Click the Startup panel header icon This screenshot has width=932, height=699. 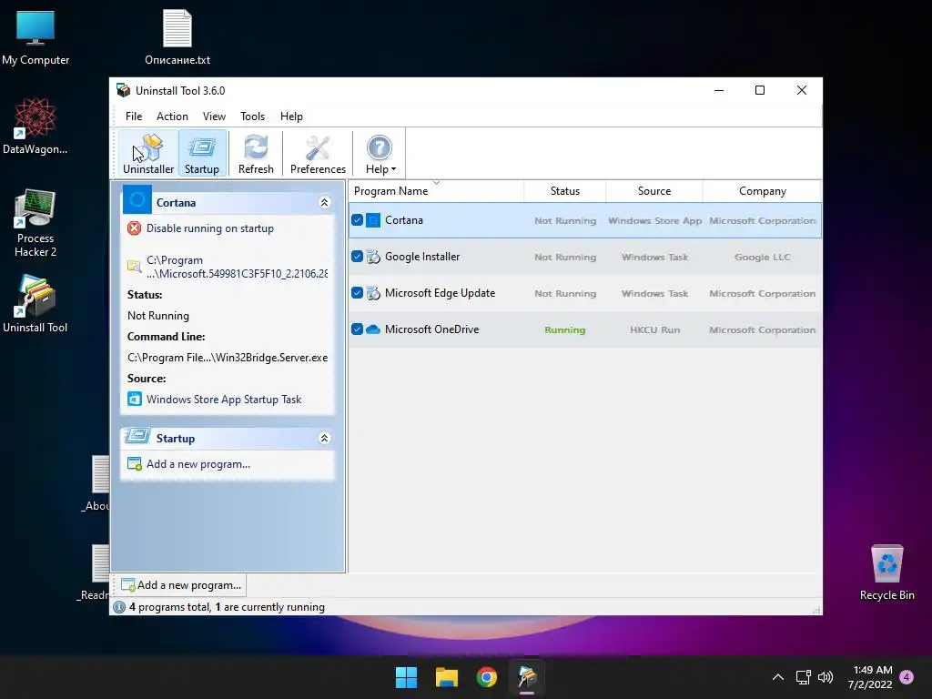tap(137, 436)
